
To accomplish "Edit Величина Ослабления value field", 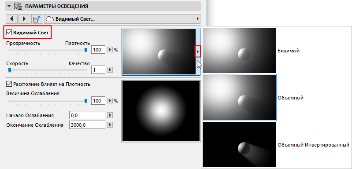I will pos(98,101).
